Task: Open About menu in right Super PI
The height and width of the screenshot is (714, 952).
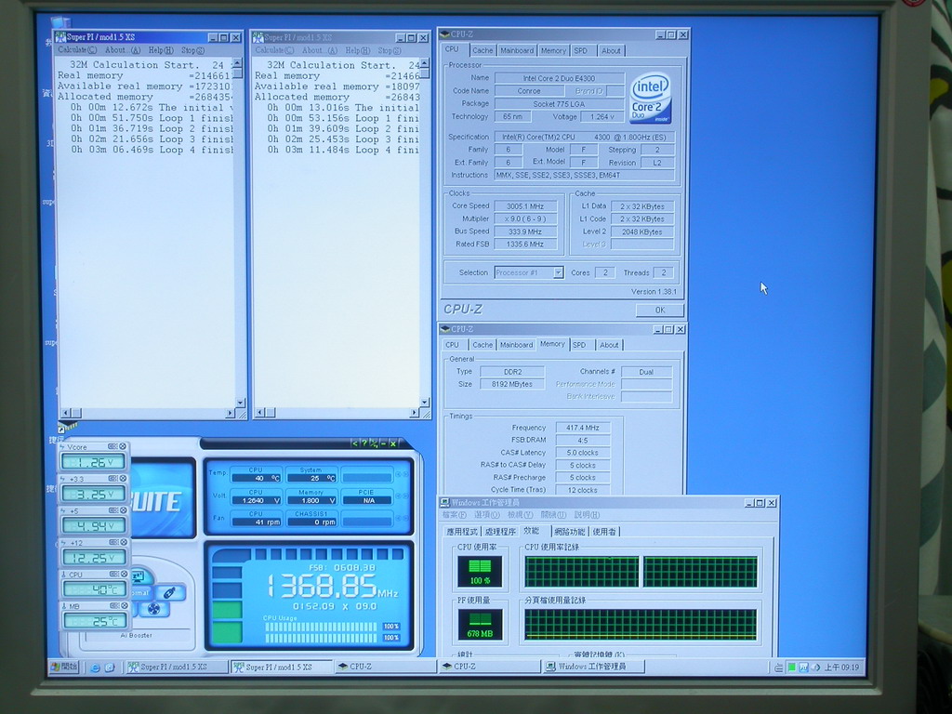Action: [320, 50]
